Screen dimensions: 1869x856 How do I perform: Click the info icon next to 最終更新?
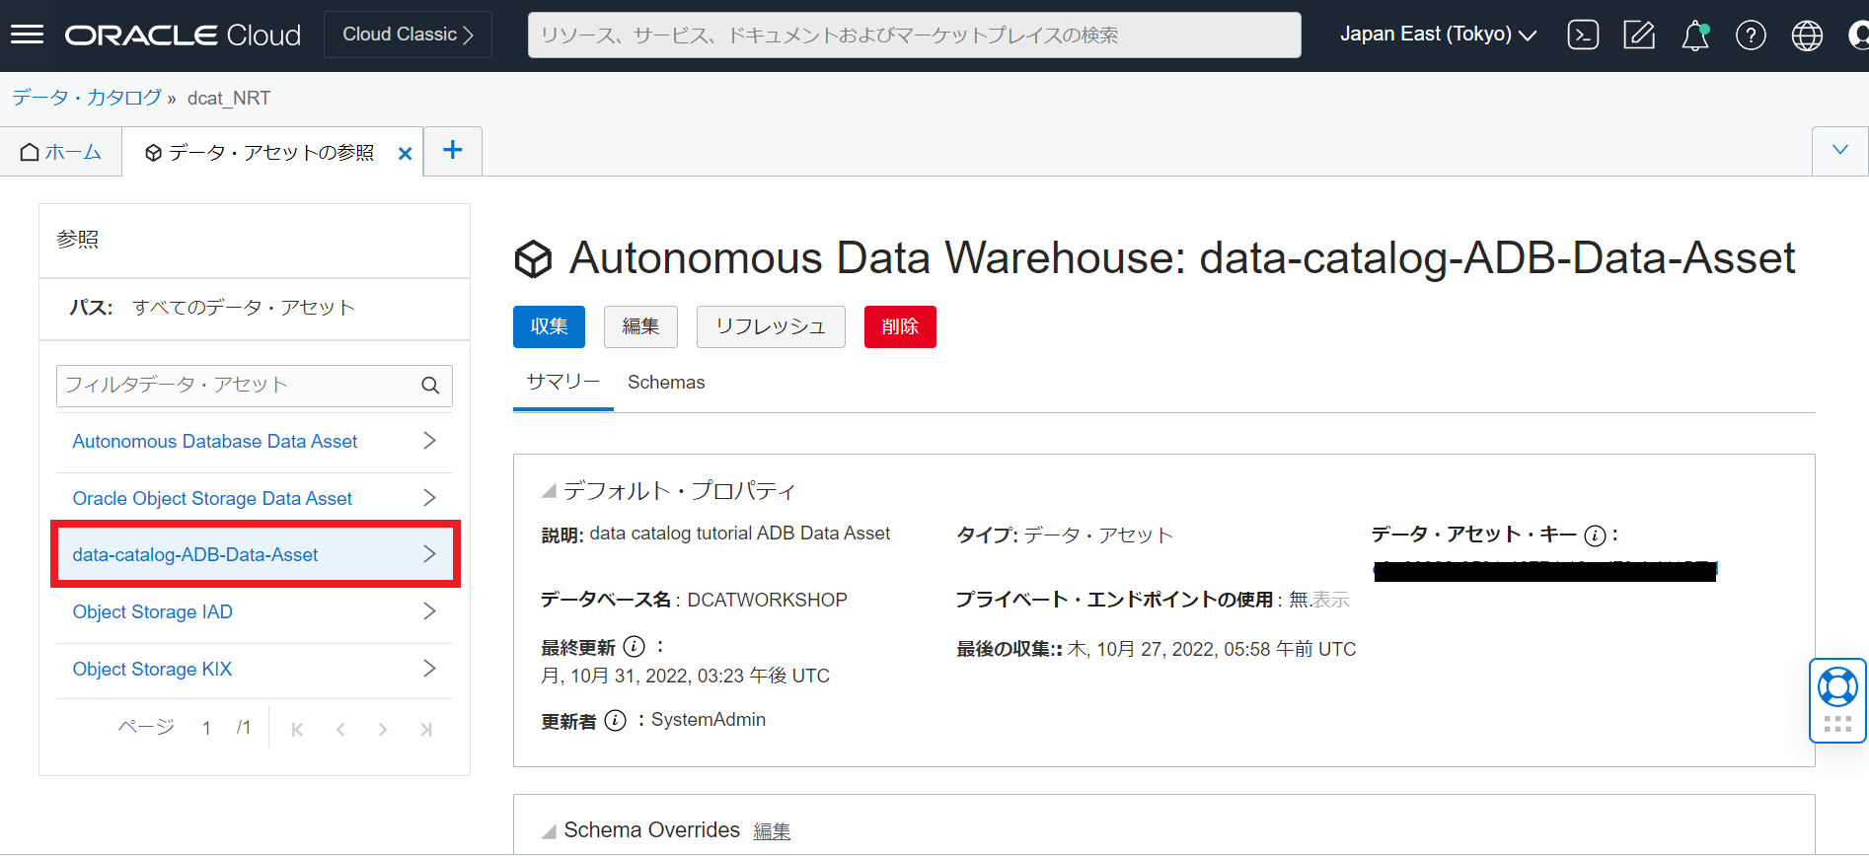635,647
